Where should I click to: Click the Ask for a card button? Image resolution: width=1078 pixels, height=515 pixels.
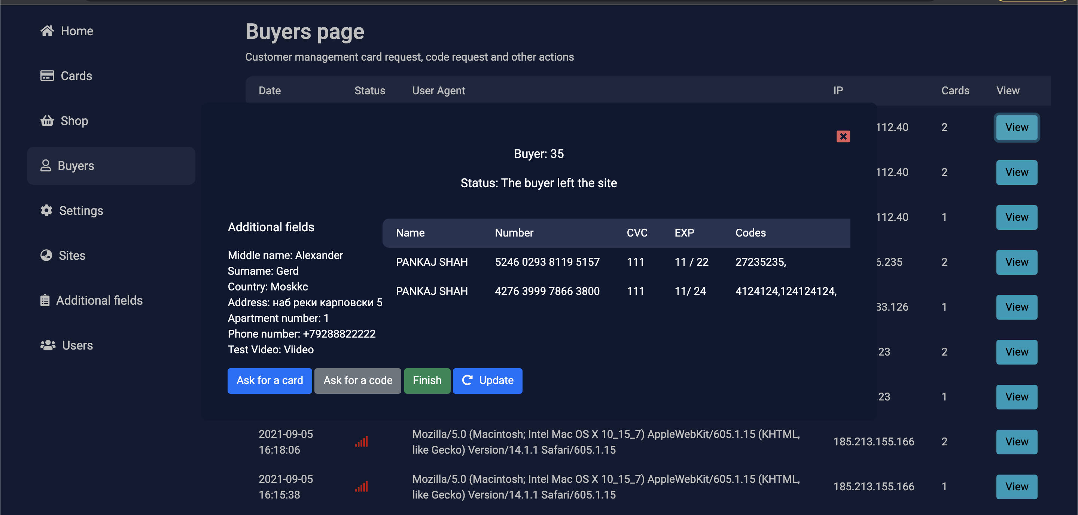pos(269,380)
